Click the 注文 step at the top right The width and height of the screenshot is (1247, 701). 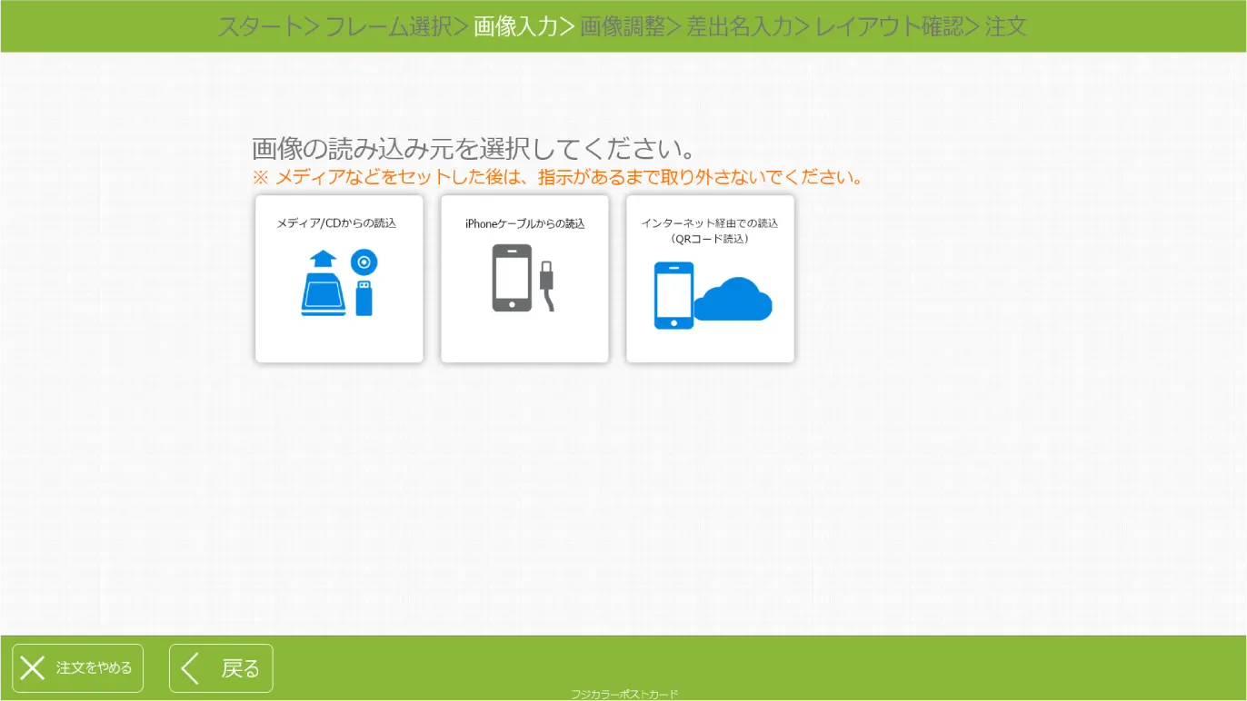coord(1009,26)
